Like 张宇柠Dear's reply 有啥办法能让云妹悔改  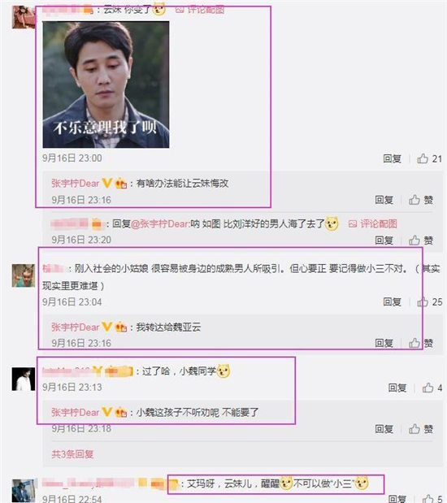point(421,200)
